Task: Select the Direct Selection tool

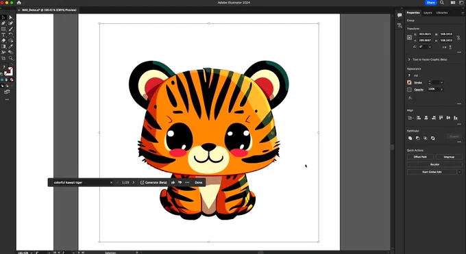Action: pos(11,18)
